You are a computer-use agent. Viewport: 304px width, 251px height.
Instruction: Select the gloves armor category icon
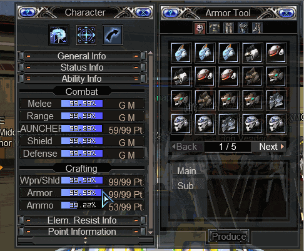click(243, 28)
